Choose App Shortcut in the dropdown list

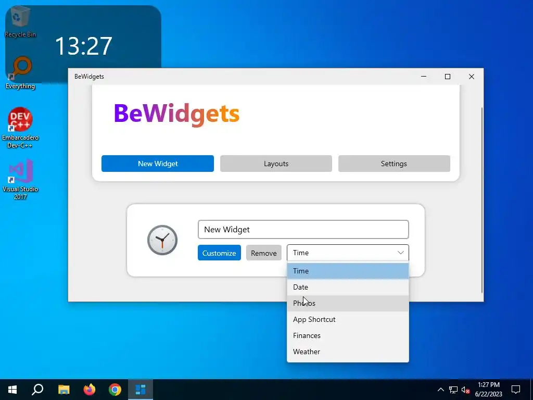coord(348,319)
